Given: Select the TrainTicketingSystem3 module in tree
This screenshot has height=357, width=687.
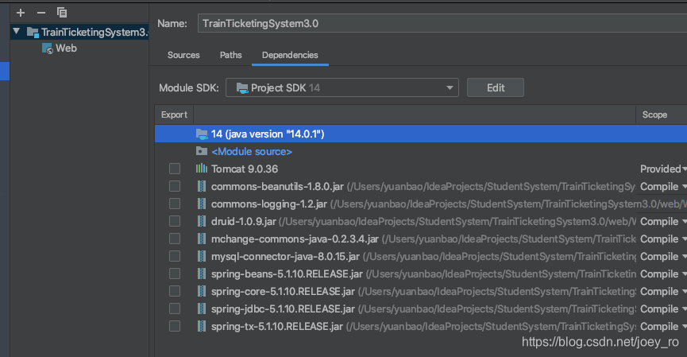Looking at the screenshot, I should 79,32.
